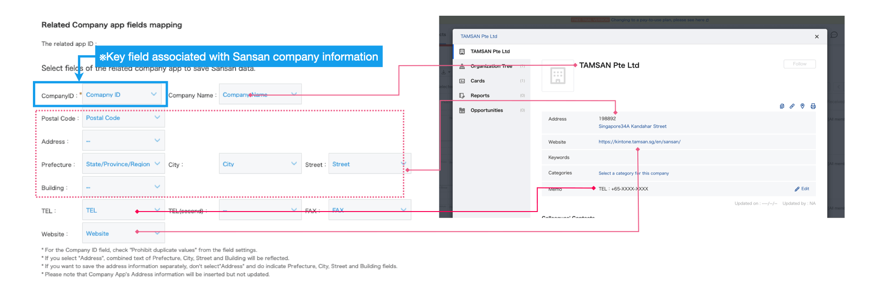Close the TAMSAN Pte Ltd dialog
The height and width of the screenshot is (293, 890).
pos(817,37)
